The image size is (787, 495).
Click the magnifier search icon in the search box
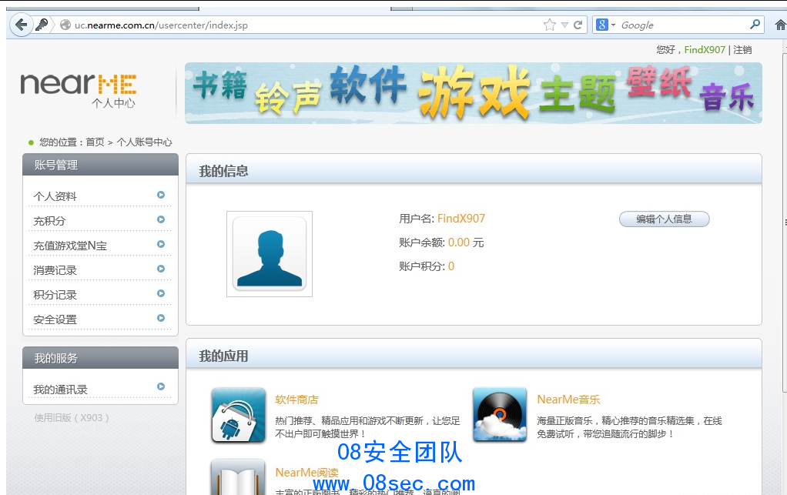(755, 24)
